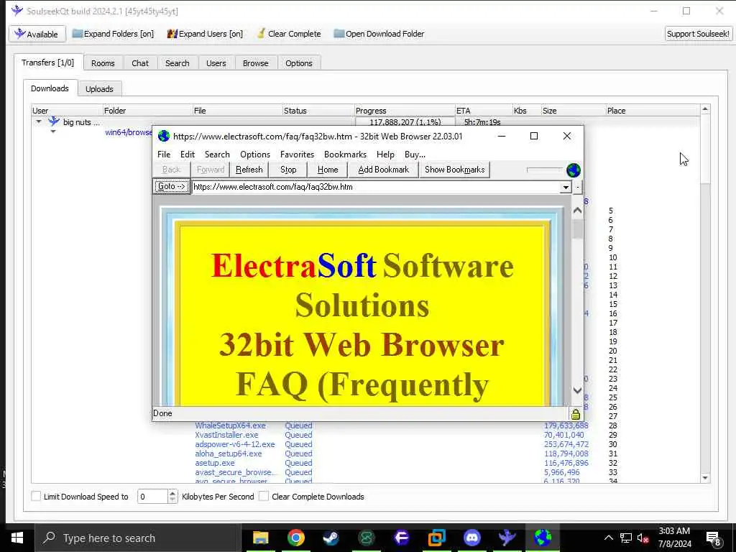Viewport: 736px width, 552px height.
Task: Click the Available status bird icon
Action: 19,34
